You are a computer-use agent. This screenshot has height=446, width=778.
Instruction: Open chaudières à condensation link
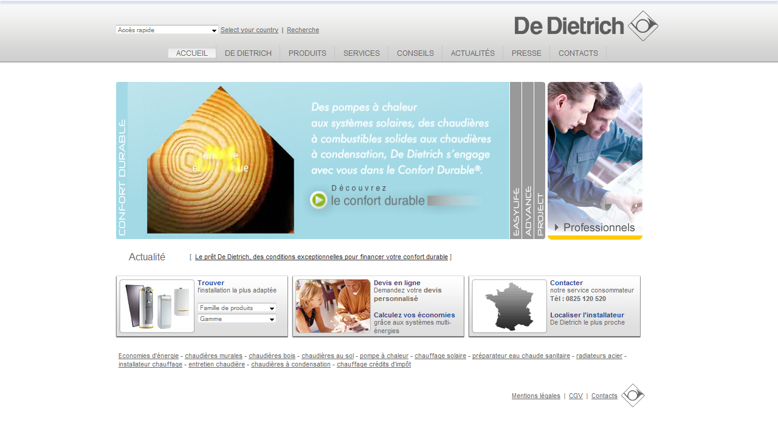tap(291, 365)
